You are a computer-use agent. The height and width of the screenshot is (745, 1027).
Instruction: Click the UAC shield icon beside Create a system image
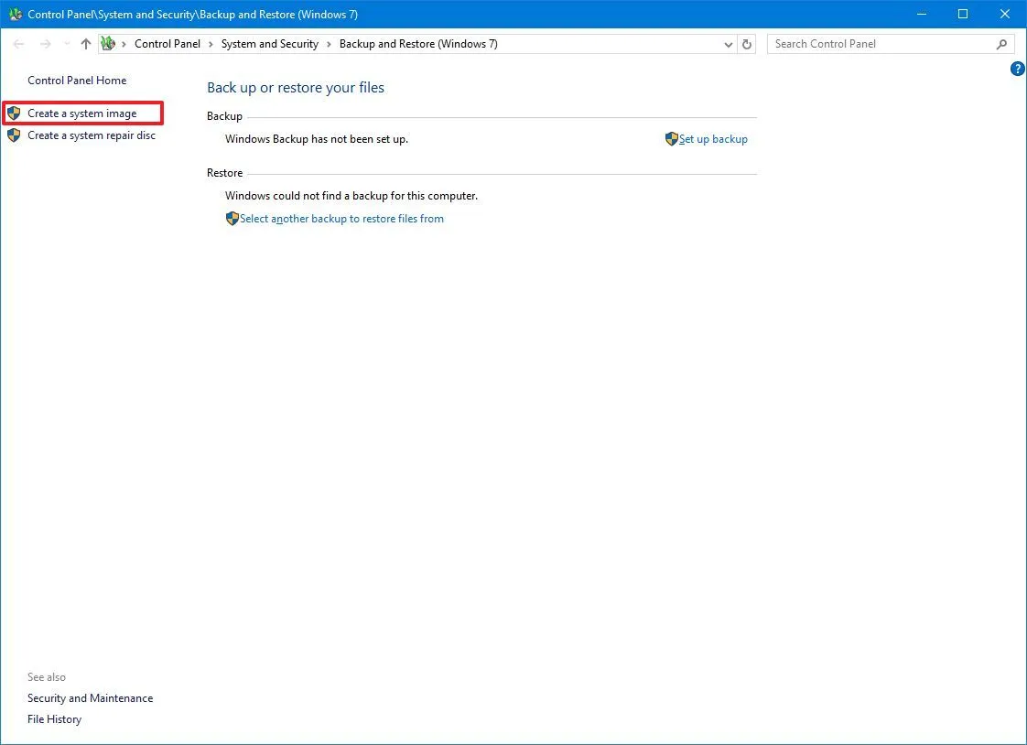coord(15,113)
